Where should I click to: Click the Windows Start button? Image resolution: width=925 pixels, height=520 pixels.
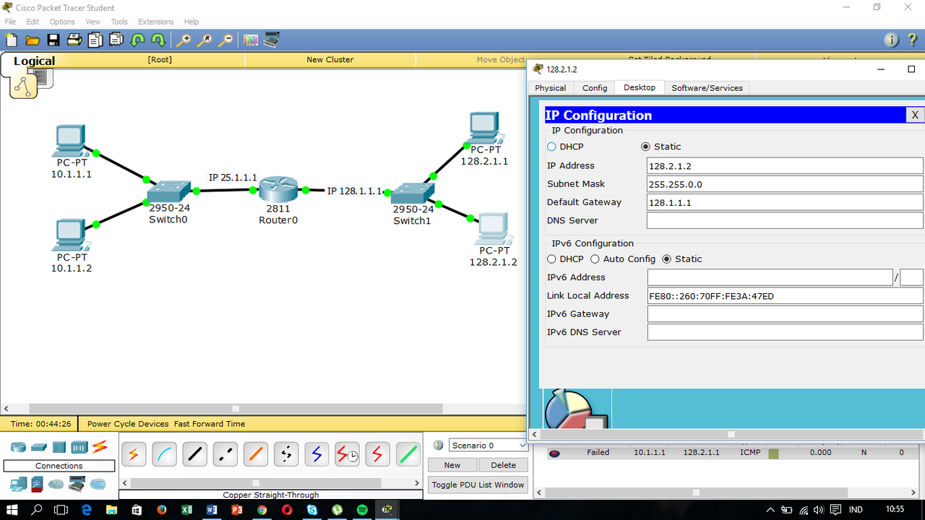click(x=12, y=510)
